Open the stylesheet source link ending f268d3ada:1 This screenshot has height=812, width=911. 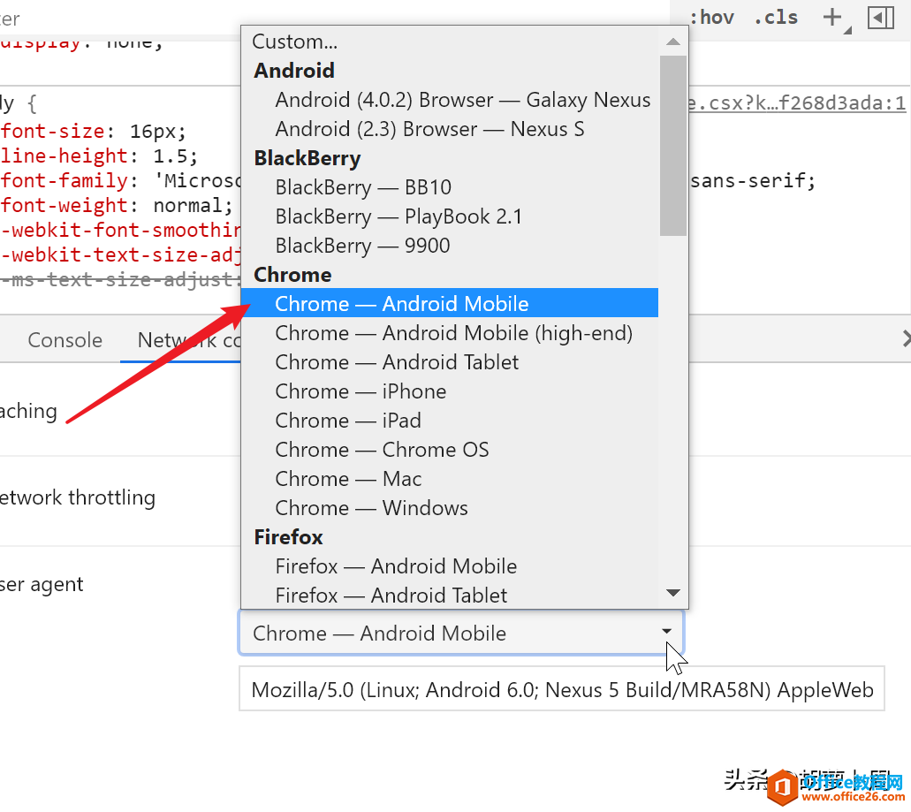[x=796, y=102]
